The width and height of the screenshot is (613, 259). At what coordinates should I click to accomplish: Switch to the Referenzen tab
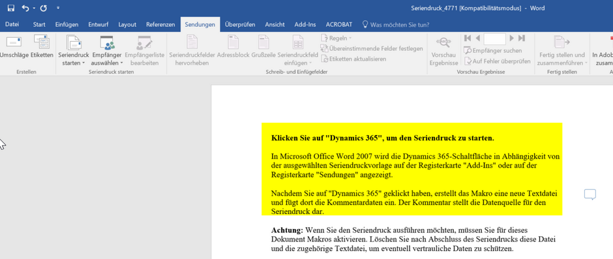pos(160,24)
